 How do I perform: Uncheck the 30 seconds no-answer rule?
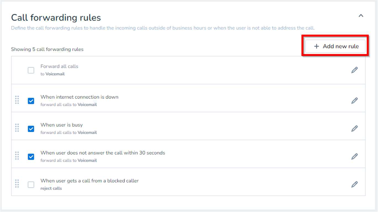[x=31, y=157]
